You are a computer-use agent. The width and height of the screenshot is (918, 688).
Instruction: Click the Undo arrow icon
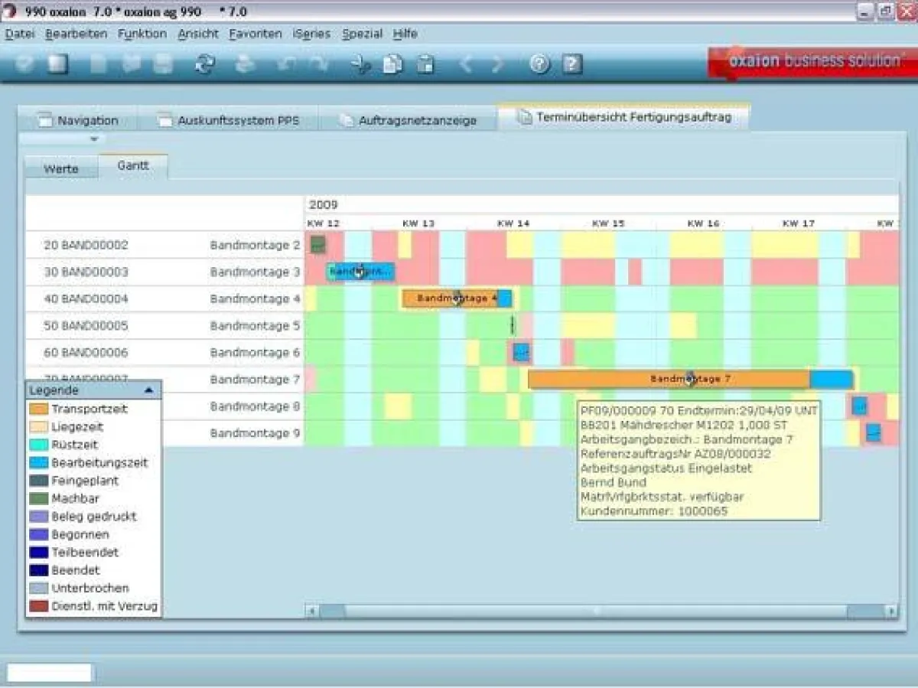(285, 65)
